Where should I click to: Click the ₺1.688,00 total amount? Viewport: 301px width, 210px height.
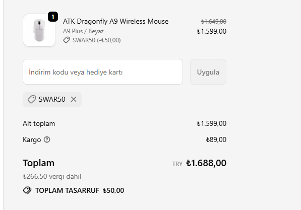coord(206,163)
